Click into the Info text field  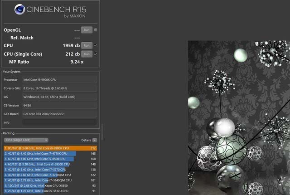click(59, 122)
